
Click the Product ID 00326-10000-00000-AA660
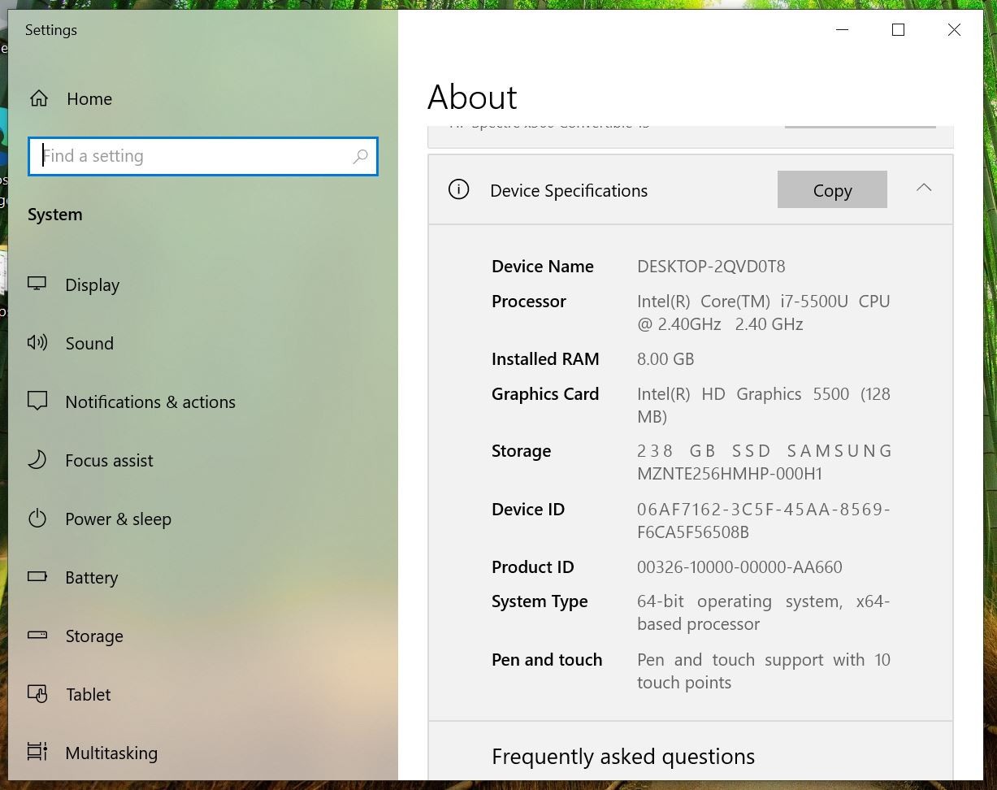coord(739,566)
